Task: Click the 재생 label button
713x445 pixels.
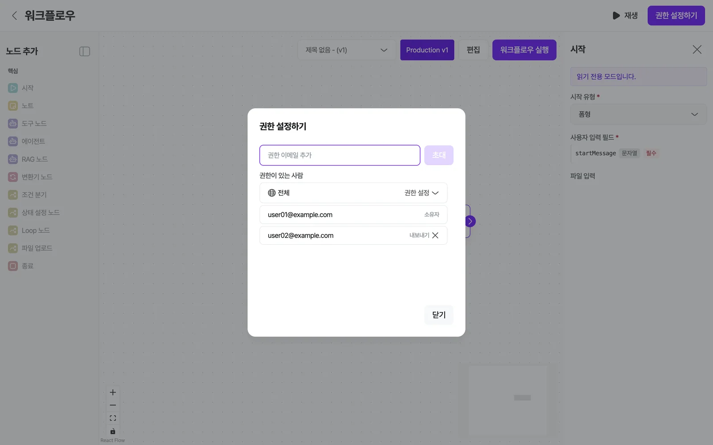Action: (631, 16)
